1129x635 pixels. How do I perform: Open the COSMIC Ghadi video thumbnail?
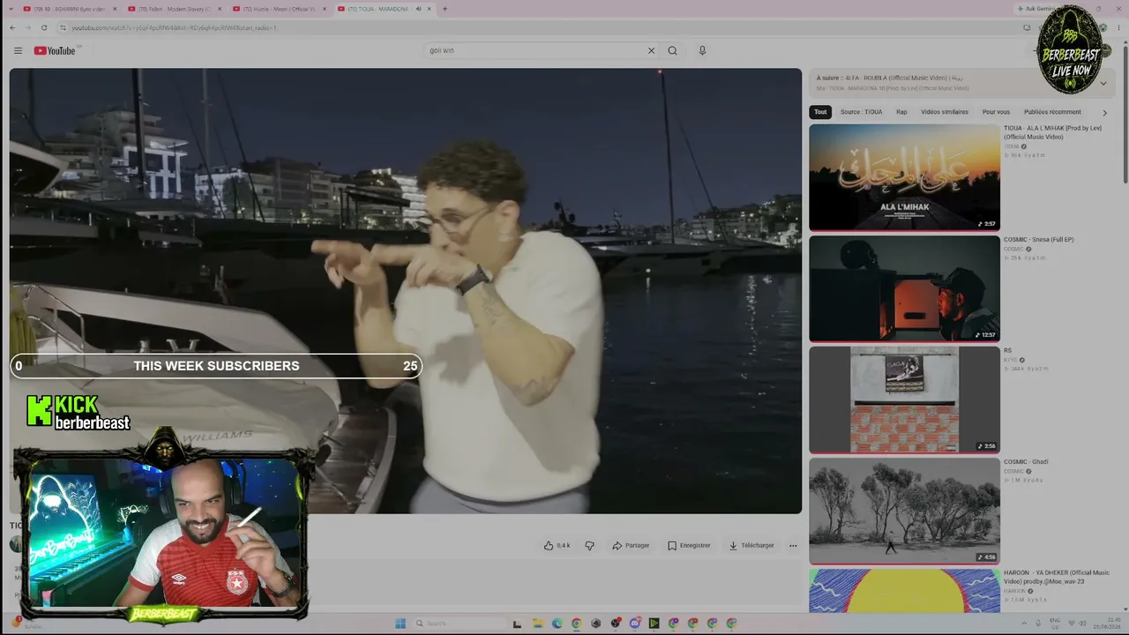pyautogui.click(x=904, y=511)
